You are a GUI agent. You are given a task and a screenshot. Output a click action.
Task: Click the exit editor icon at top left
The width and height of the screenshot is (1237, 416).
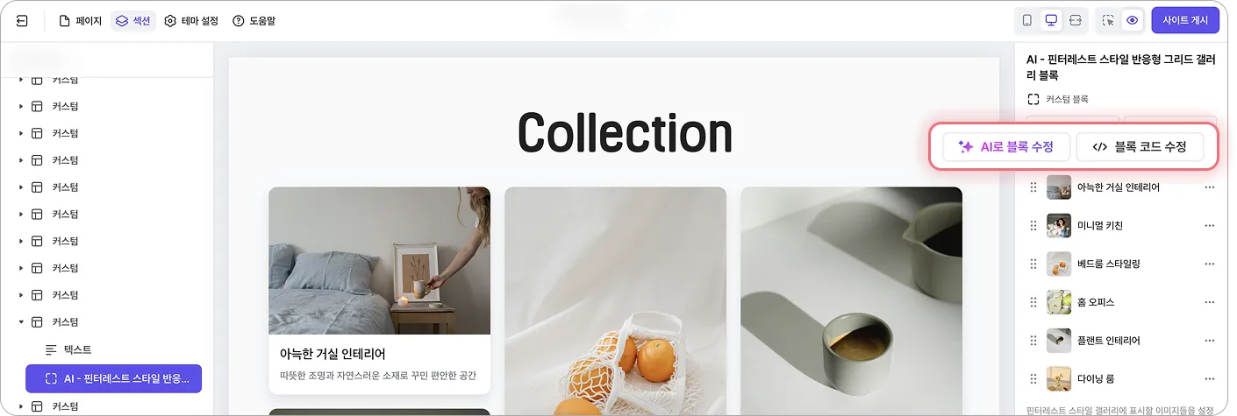23,20
